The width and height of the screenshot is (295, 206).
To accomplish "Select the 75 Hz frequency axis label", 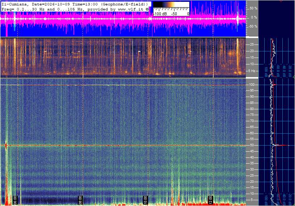I will 252,115.
